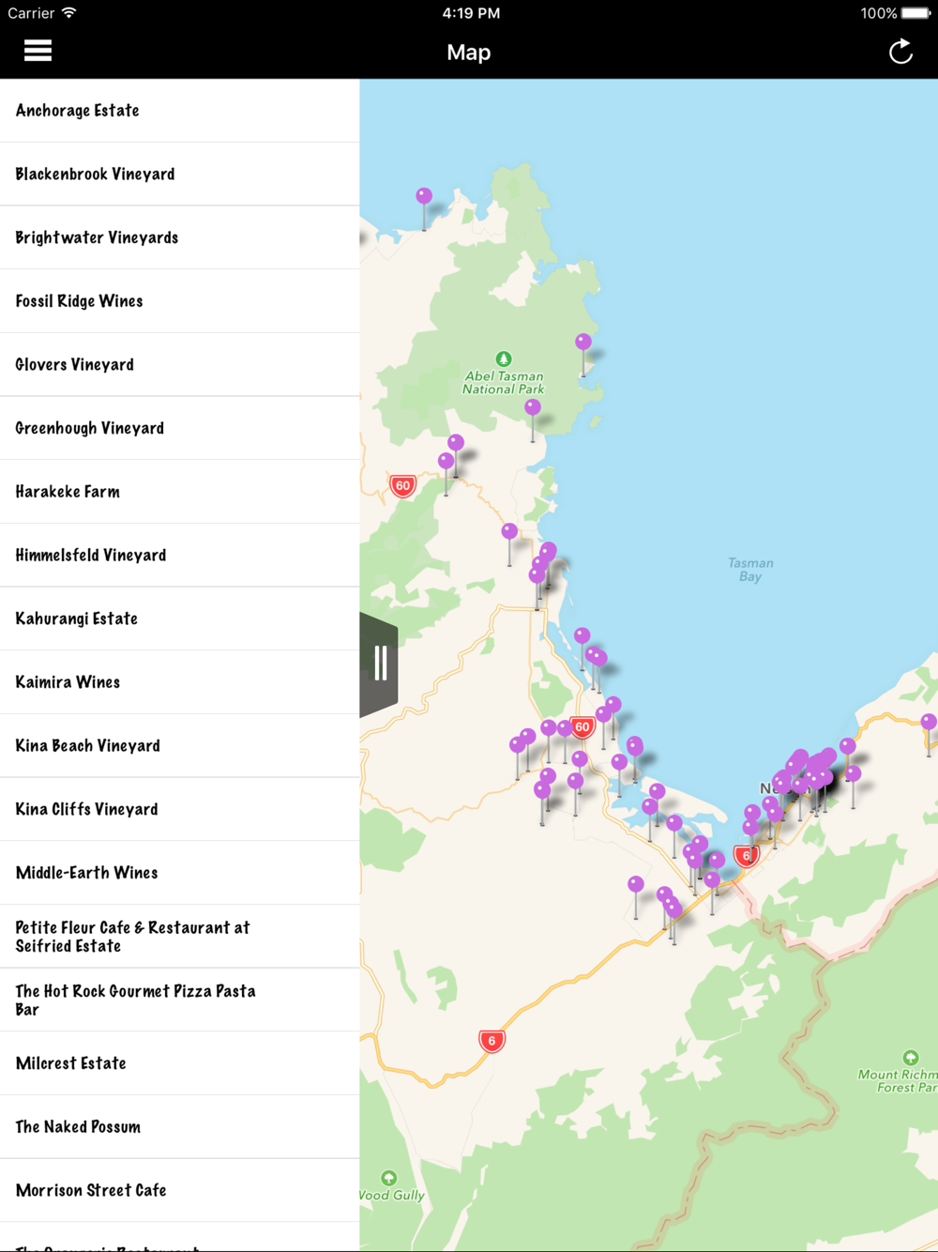Tap the Wi-Fi status icon
This screenshot has width=938, height=1252.
tap(68, 13)
